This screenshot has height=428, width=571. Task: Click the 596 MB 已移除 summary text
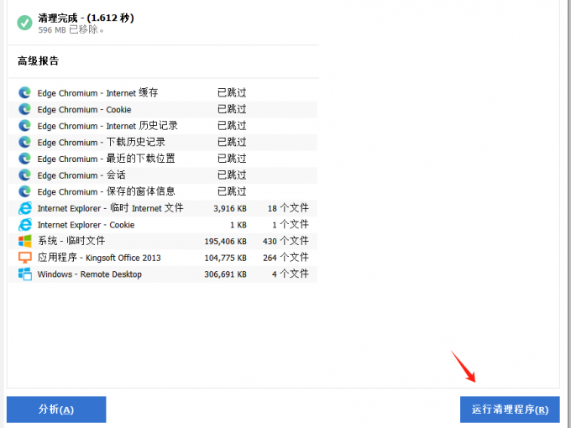(x=71, y=30)
